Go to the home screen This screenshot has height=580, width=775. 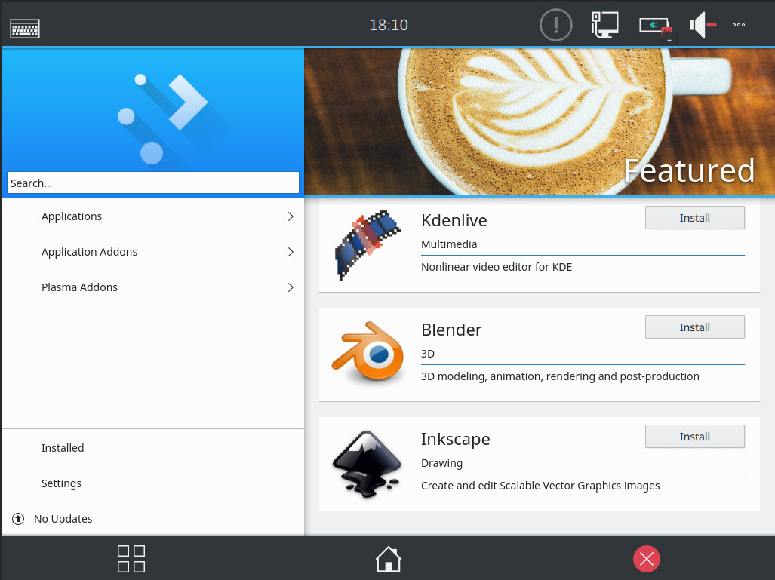[389, 559]
